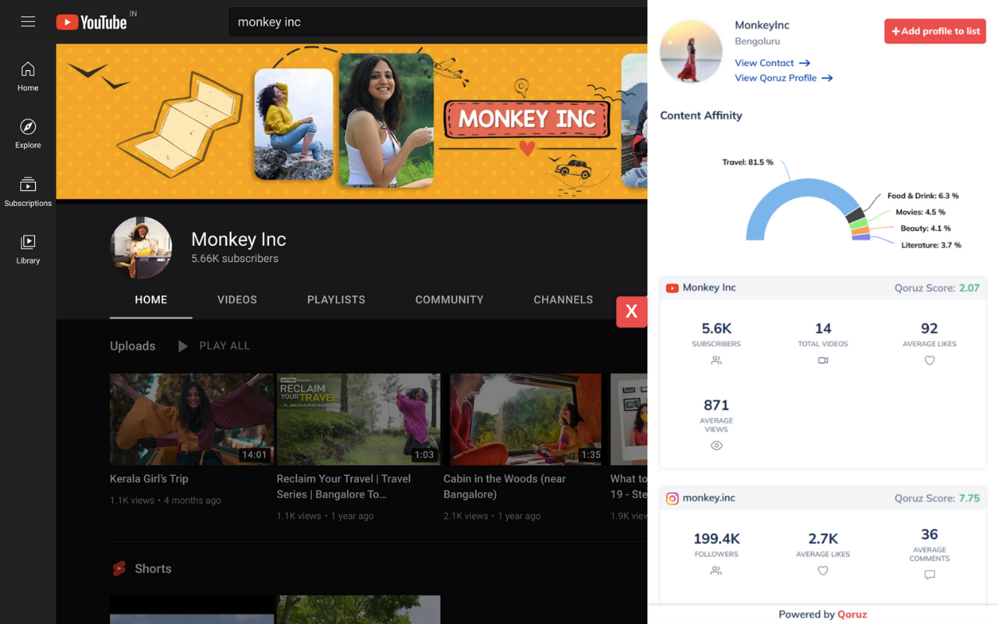
Task: Open the PLAYLISTS tab
Action: tap(336, 300)
